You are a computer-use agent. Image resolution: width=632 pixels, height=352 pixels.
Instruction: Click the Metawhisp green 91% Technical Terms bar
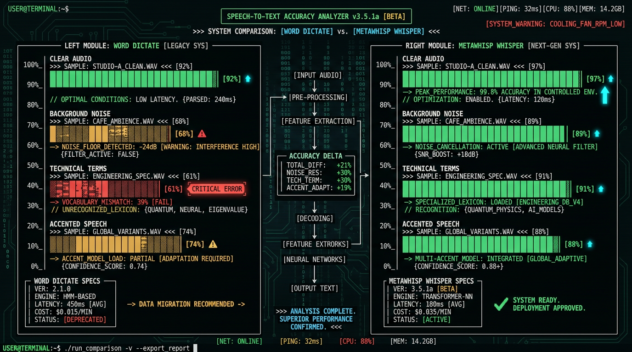pyautogui.click(x=486, y=189)
